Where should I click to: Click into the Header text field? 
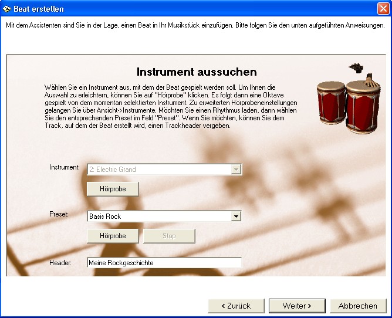coord(164,262)
